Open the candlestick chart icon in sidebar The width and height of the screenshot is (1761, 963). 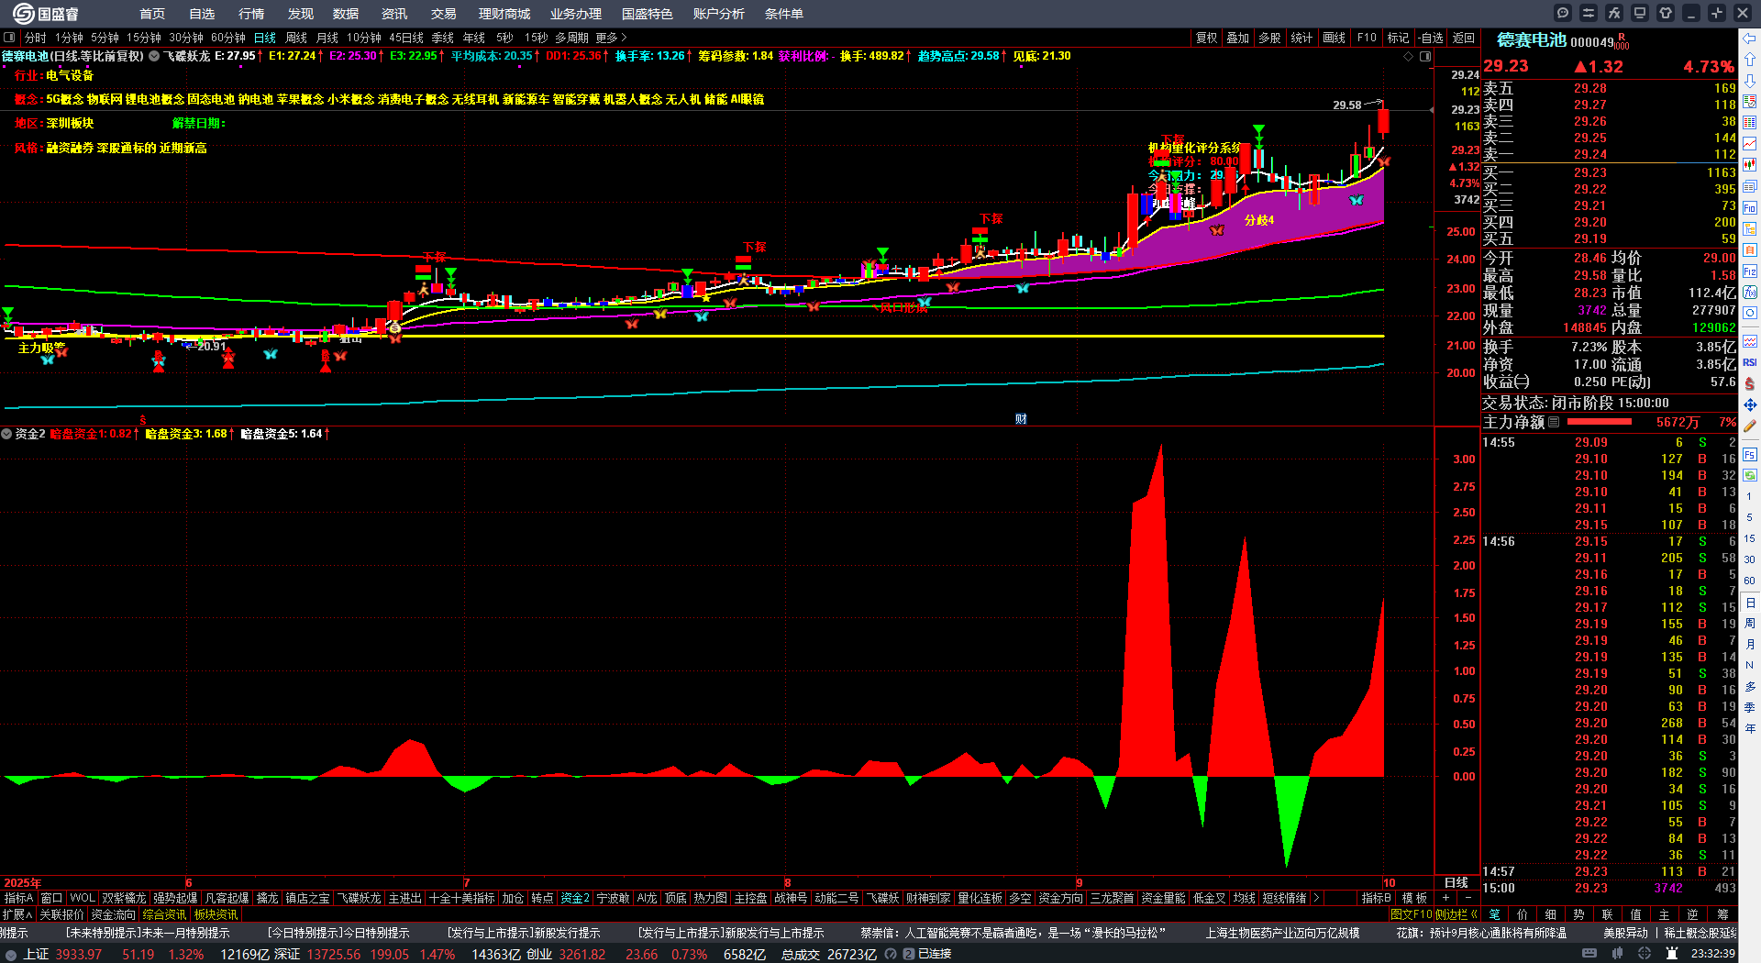pos(1750,165)
